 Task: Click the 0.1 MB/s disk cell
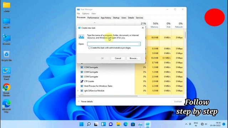click(165, 58)
